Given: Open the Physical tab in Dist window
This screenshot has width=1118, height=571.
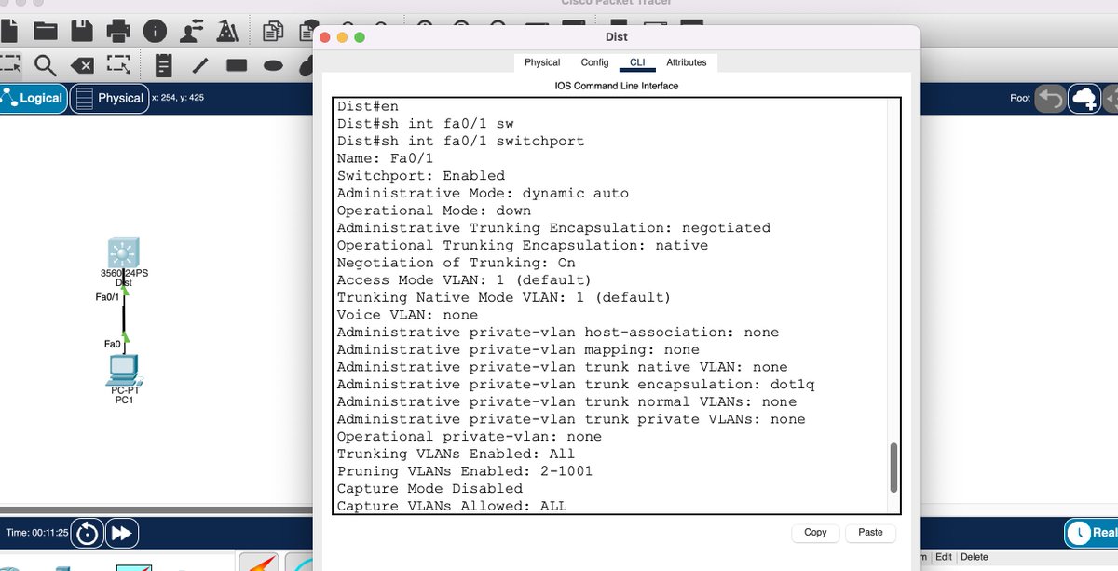Looking at the screenshot, I should click(x=542, y=62).
